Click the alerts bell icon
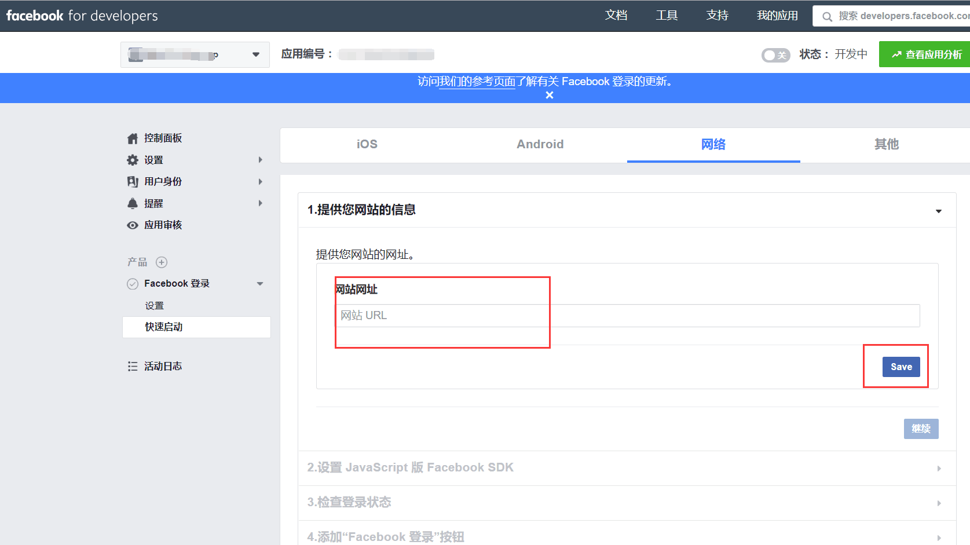The height and width of the screenshot is (545, 970). [x=133, y=203]
